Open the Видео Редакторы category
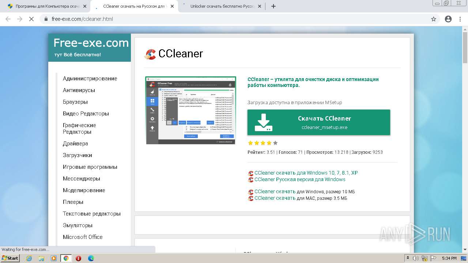This screenshot has height=263, width=468. 86,114
